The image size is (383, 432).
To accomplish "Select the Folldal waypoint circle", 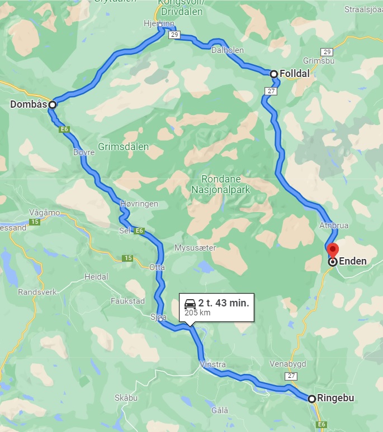I will pyautogui.click(x=274, y=74).
